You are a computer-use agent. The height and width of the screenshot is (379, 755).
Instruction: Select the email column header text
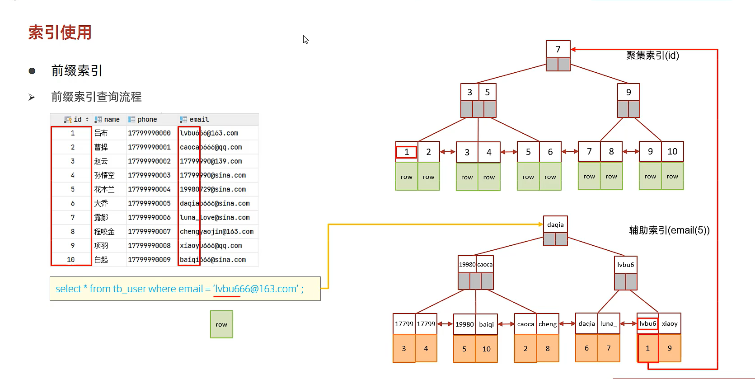[199, 120]
